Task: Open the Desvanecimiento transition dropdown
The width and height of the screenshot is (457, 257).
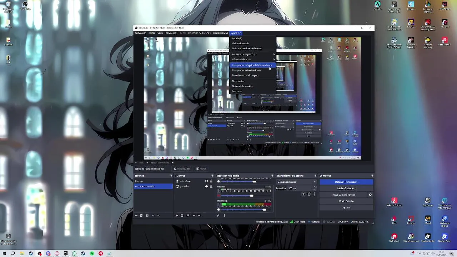Action: [297, 182]
